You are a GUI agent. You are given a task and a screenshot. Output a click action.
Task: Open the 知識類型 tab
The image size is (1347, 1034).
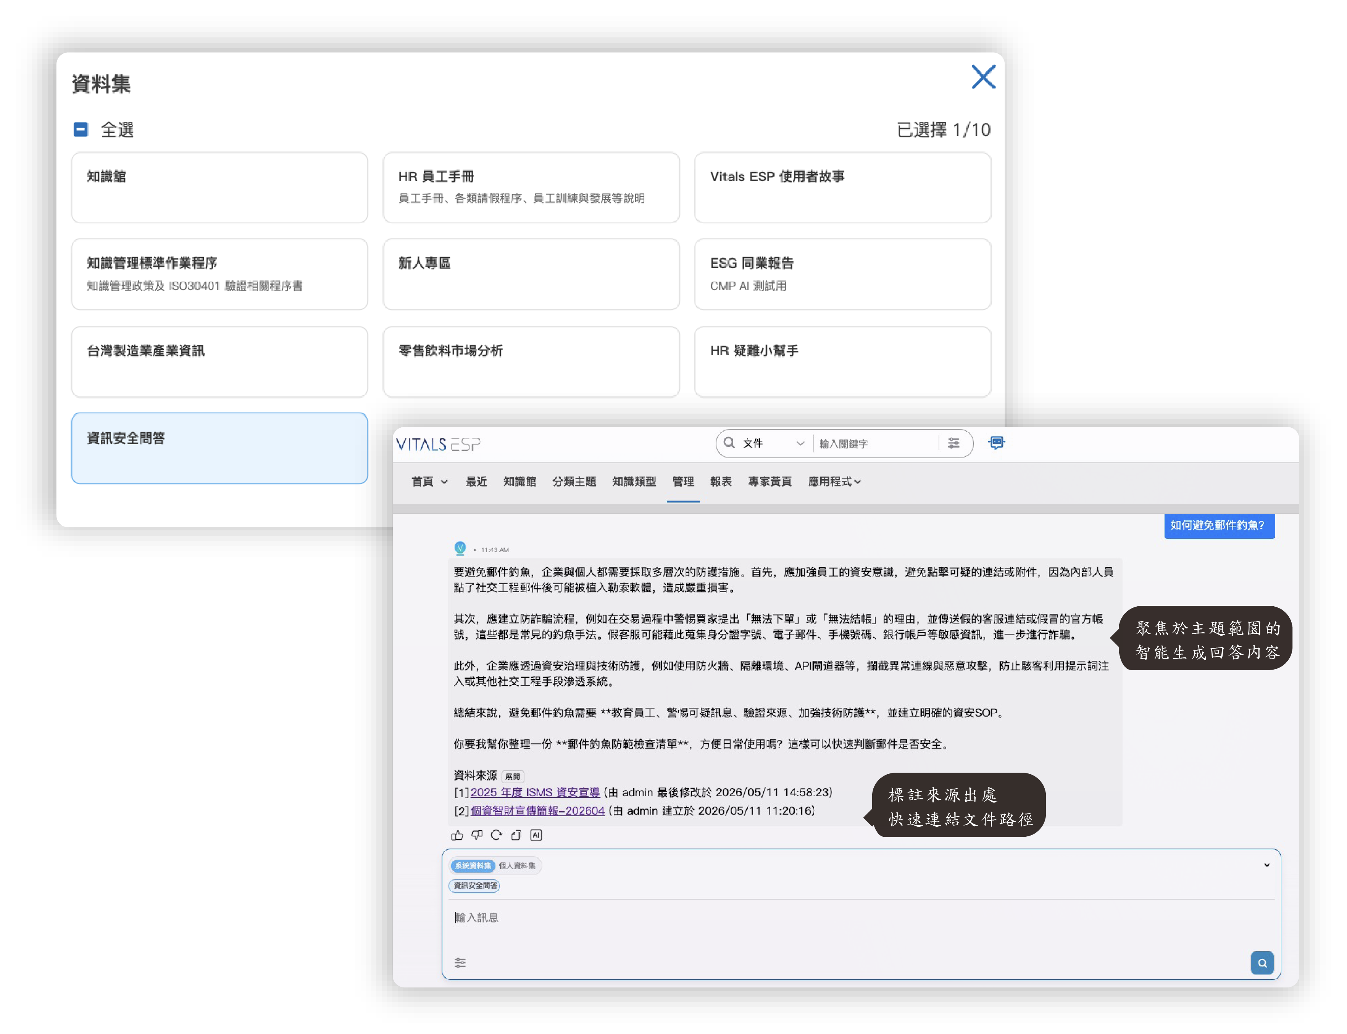pyautogui.click(x=634, y=481)
